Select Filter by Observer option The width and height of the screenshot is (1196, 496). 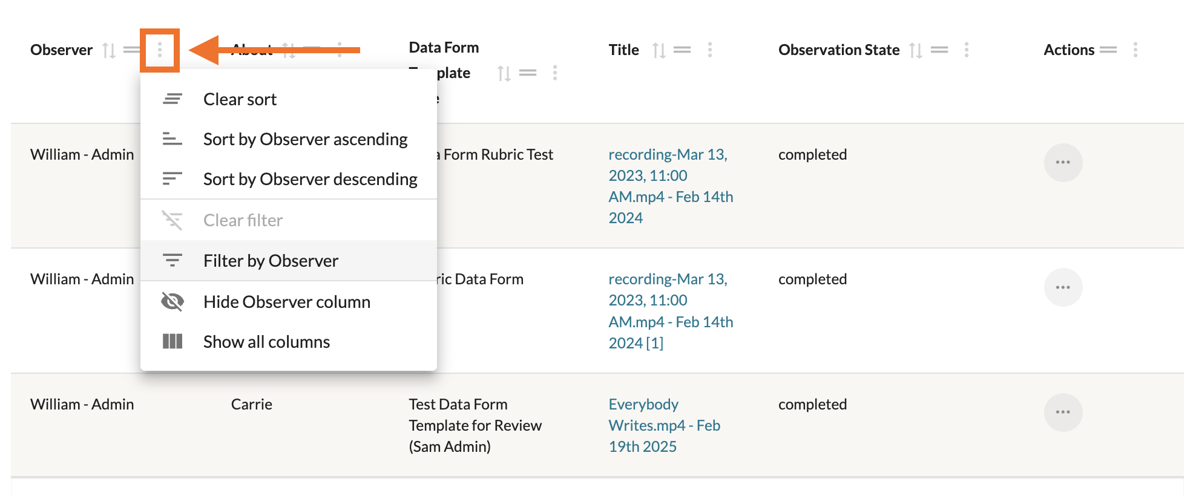coord(271,261)
